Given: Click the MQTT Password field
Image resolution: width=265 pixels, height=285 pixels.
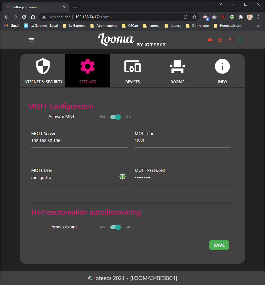Looking at the screenshot, I should click(x=183, y=178).
